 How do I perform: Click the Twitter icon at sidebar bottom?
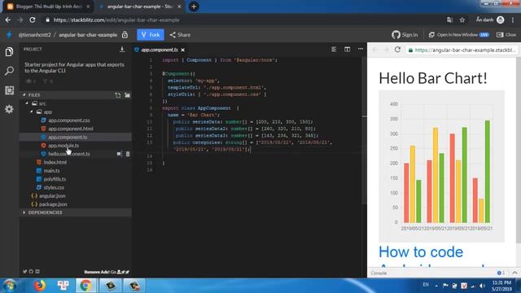tap(25, 271)
